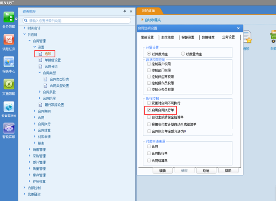
Task: Select 内部控制 in the tree
Action: [x=34, y=188]
